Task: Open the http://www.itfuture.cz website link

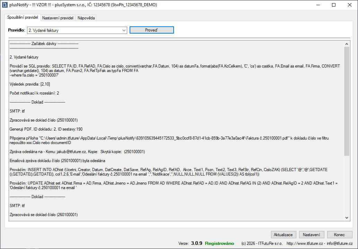Action: [305, 243]
